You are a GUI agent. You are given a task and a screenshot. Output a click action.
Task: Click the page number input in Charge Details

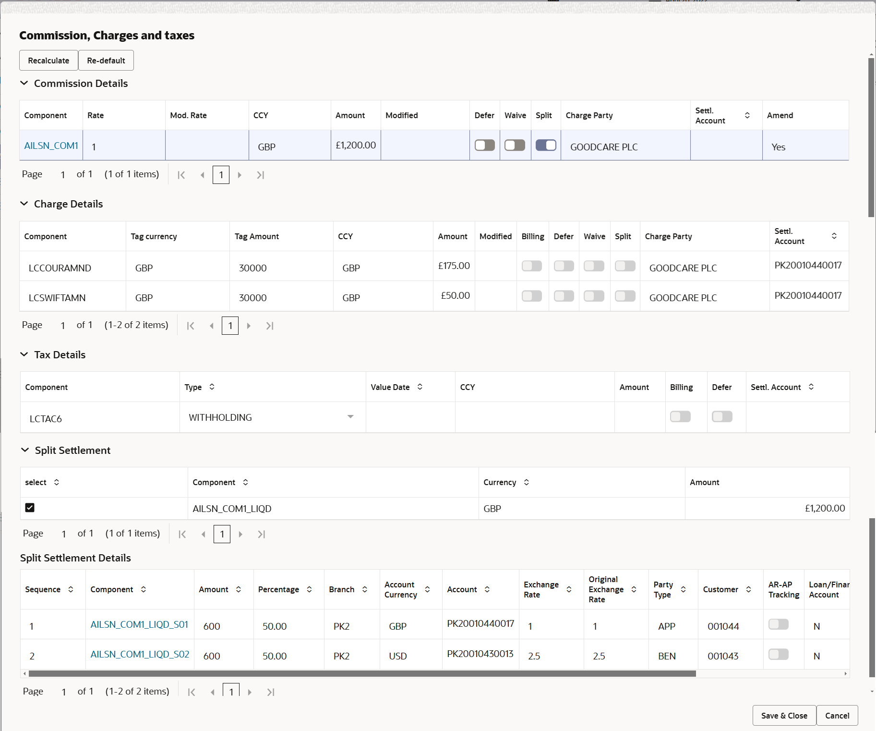click(230, 326)
